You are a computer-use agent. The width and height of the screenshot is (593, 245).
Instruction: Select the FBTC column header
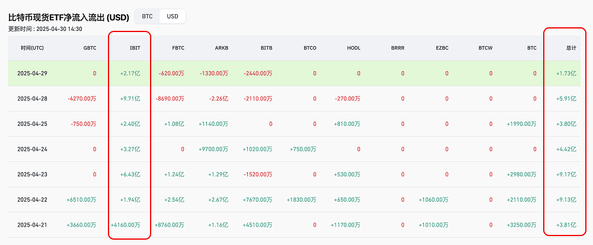177,47
